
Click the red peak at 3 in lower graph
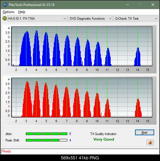click(27, 99)
